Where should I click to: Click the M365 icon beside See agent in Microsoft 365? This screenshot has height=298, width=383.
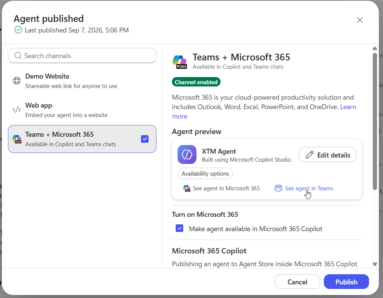(187, 188)
